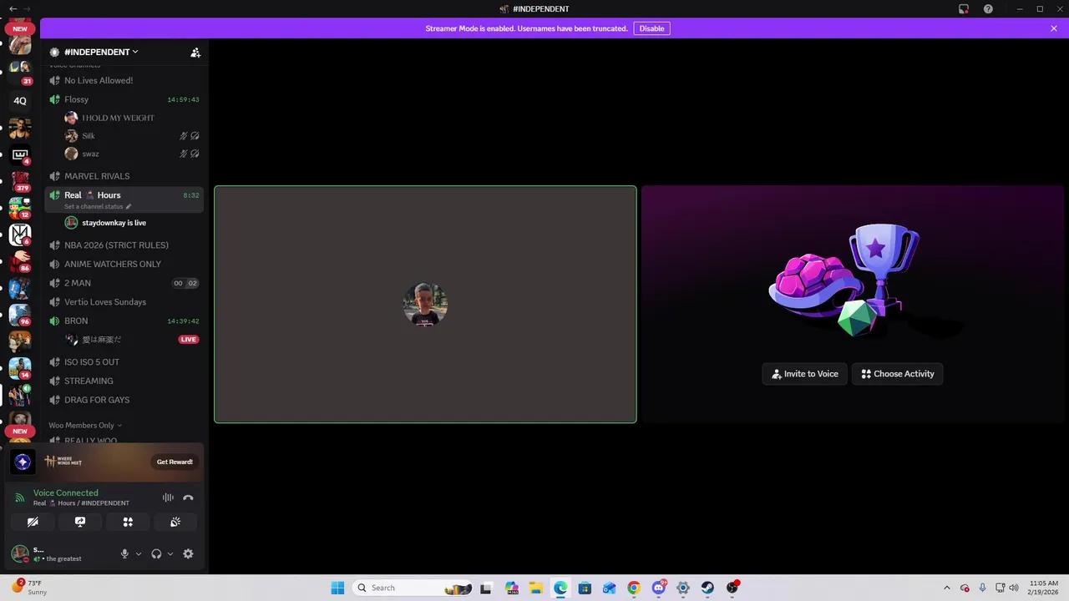Edit Set a channel status
1069x601 pixels.
[x=98, y=206]
